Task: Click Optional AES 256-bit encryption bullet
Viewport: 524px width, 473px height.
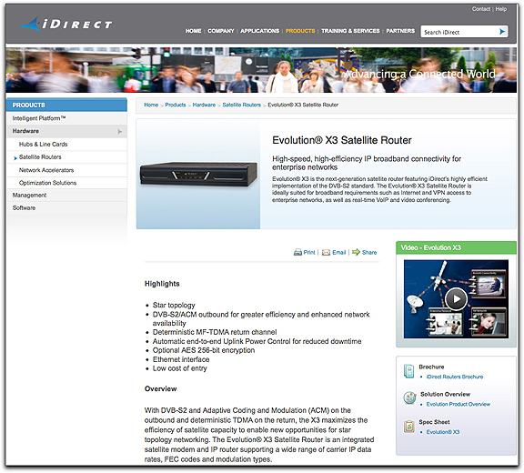Action: (x=204, y=350)
